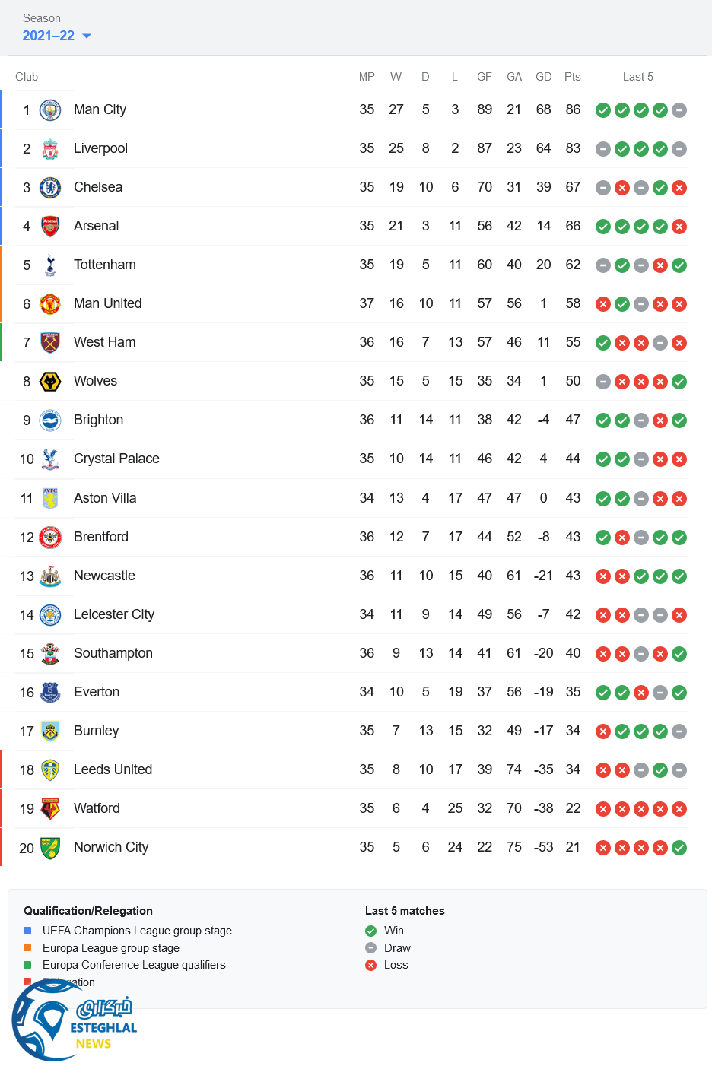This screenshot has width=712, height=1082.
Task: Click the Norwich City club crest
Action: pyautogui.click(x=50, y=848)
